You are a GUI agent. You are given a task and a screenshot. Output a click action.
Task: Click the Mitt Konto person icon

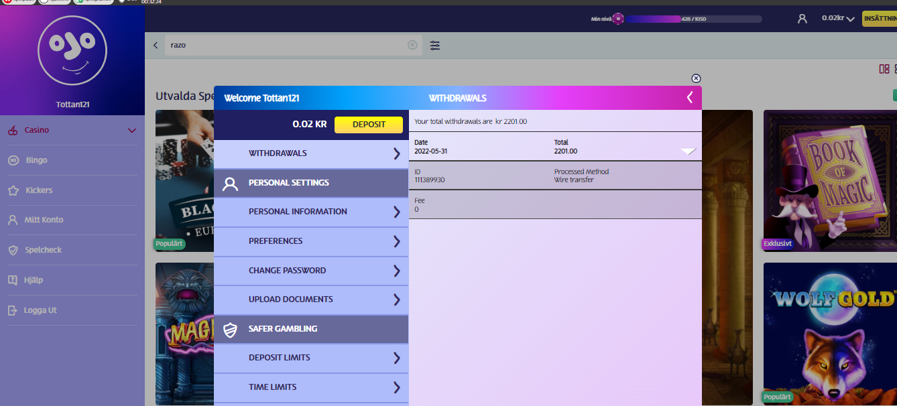13,220
